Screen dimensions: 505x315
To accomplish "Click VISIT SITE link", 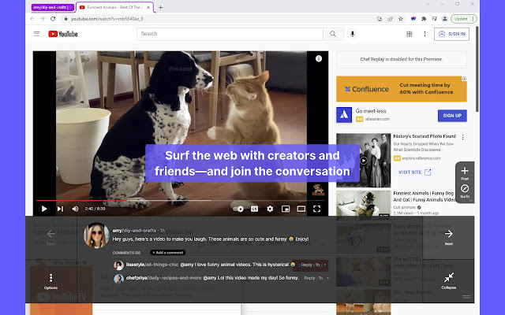I will pos(414,172).
